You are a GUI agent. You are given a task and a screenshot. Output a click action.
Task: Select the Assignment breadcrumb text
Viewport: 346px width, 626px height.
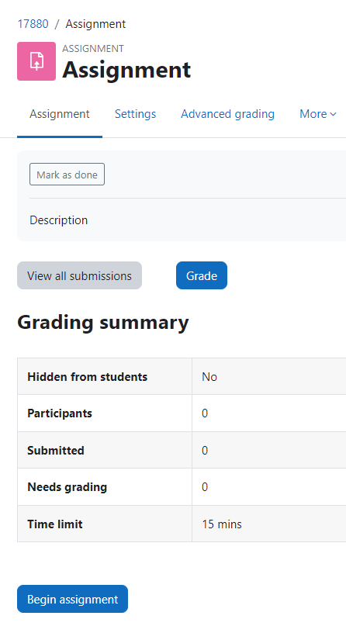coord(95,24)
